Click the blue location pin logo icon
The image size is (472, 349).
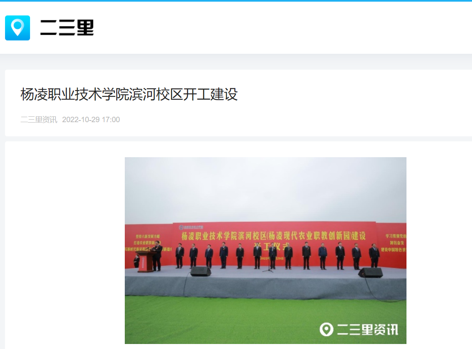(18, 28)
